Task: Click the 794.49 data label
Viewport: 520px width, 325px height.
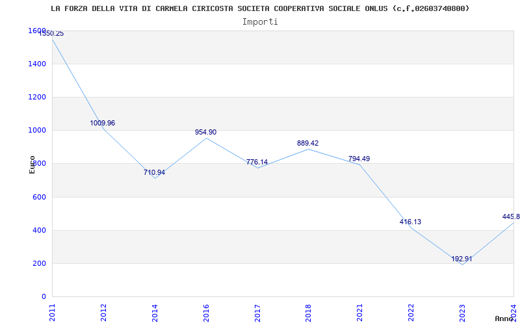Action: click(x=359, y=159)
